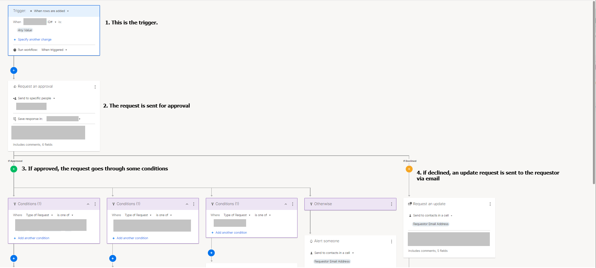Open the Request an update block menu
The image size is (596, 268).
tap(490, 204)
